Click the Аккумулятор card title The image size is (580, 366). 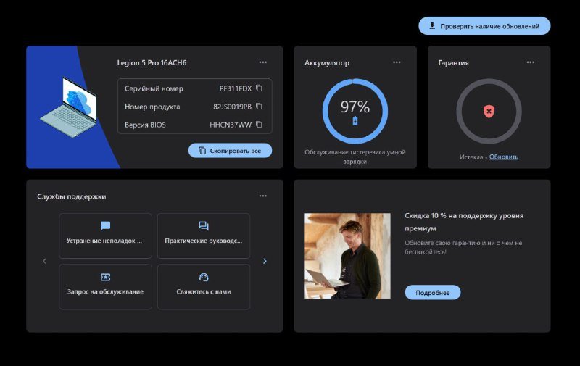(x=327, y=63)
